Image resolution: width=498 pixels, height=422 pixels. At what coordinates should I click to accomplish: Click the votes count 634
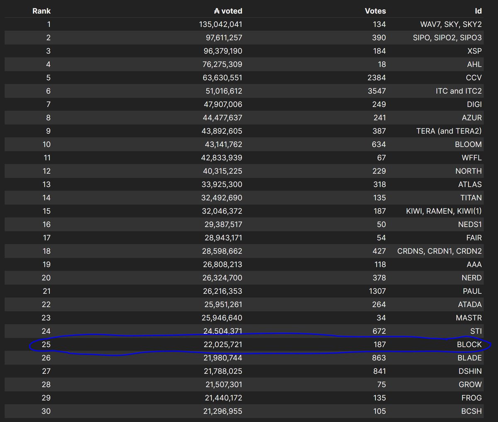(379, 144)
